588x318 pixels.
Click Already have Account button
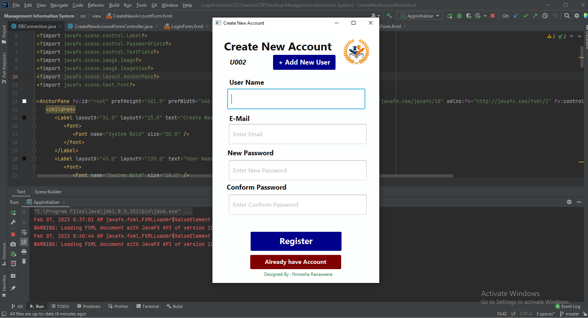(295, 262)
